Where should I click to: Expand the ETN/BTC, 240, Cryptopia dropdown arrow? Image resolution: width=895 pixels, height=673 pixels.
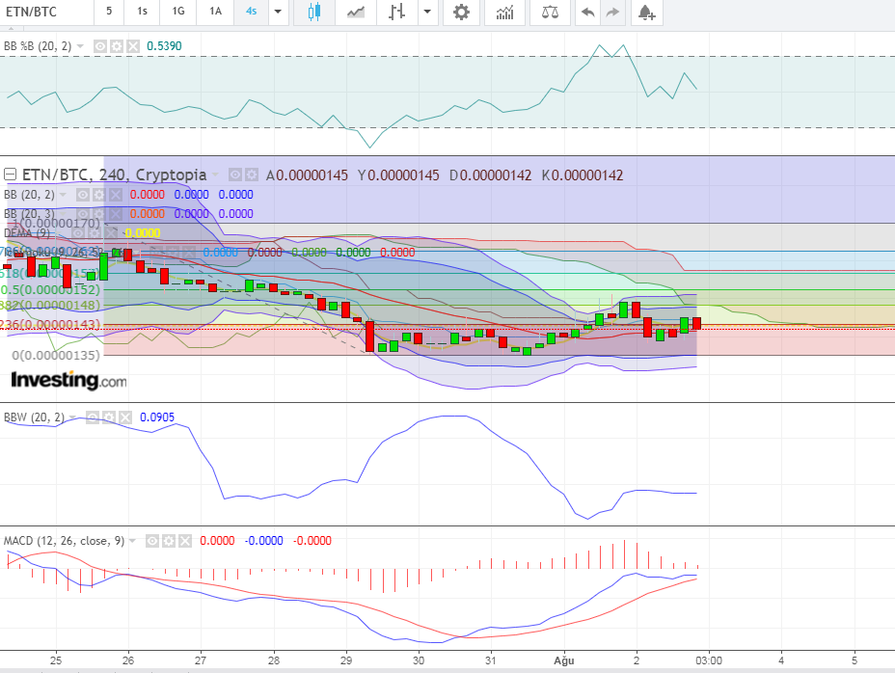tap(215, 175)
